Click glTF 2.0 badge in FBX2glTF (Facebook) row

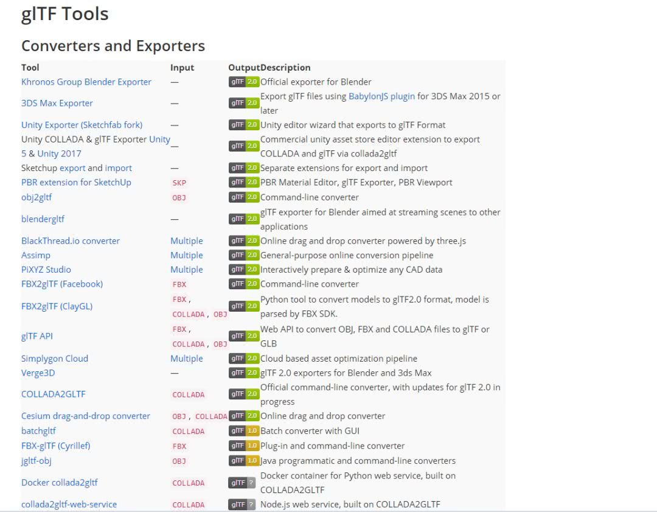244,284
